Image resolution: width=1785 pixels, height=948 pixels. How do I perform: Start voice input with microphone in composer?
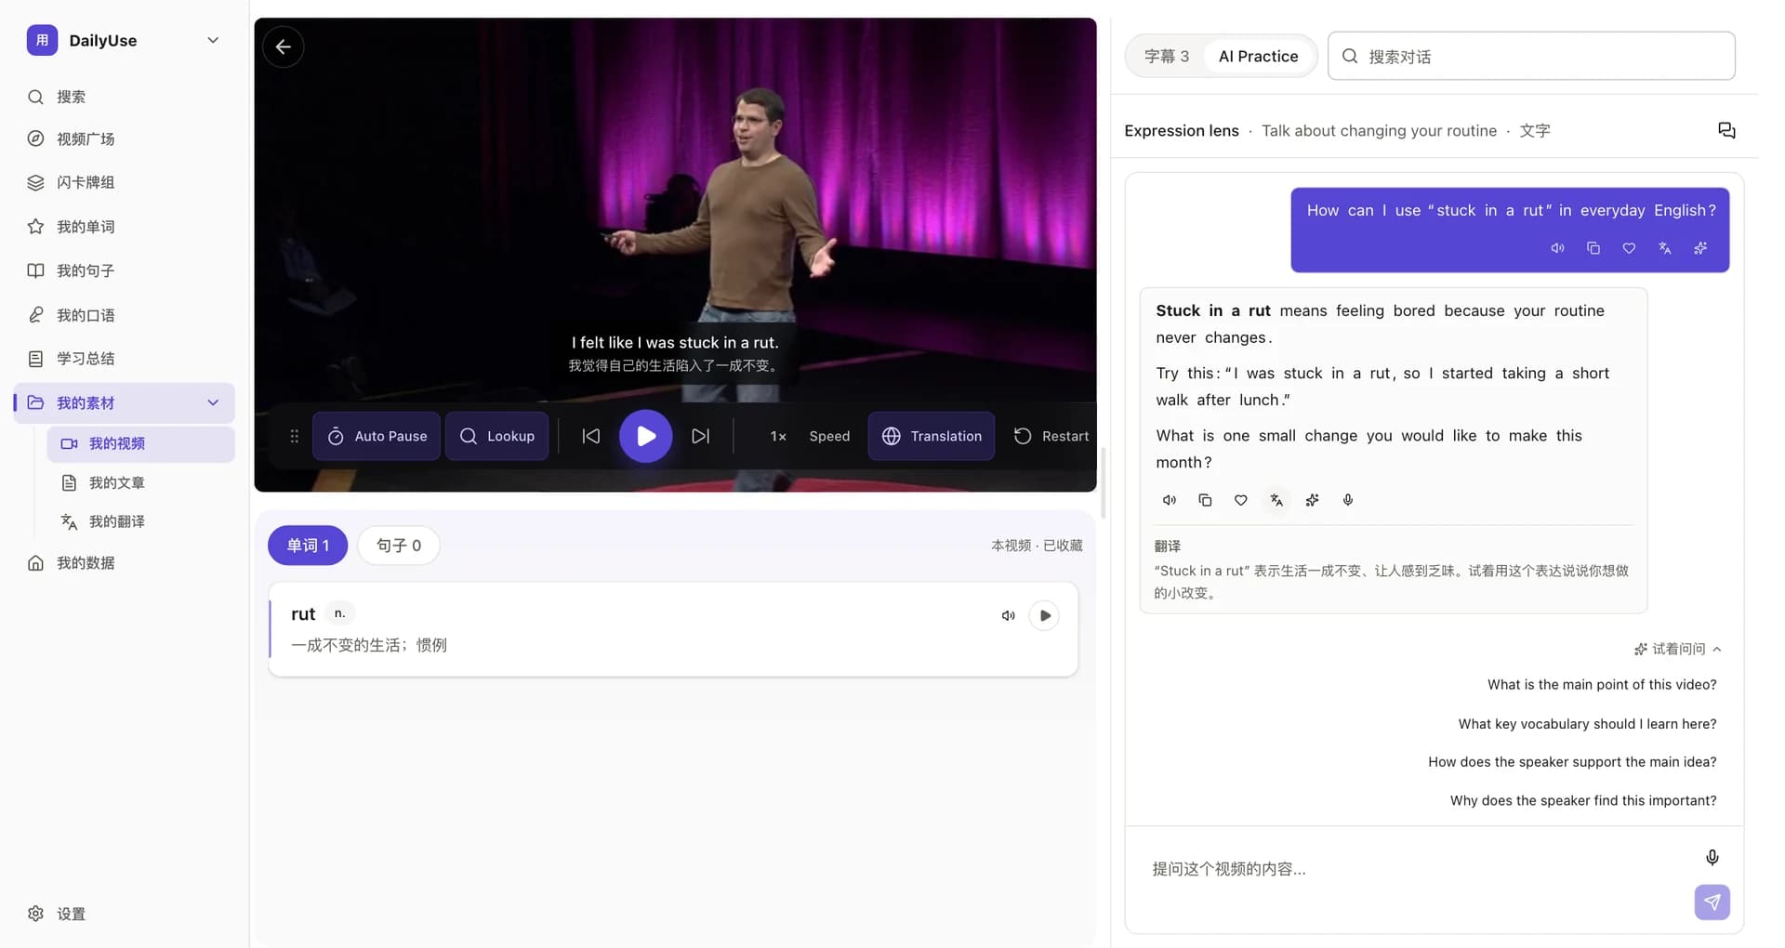pos(1712,857)
